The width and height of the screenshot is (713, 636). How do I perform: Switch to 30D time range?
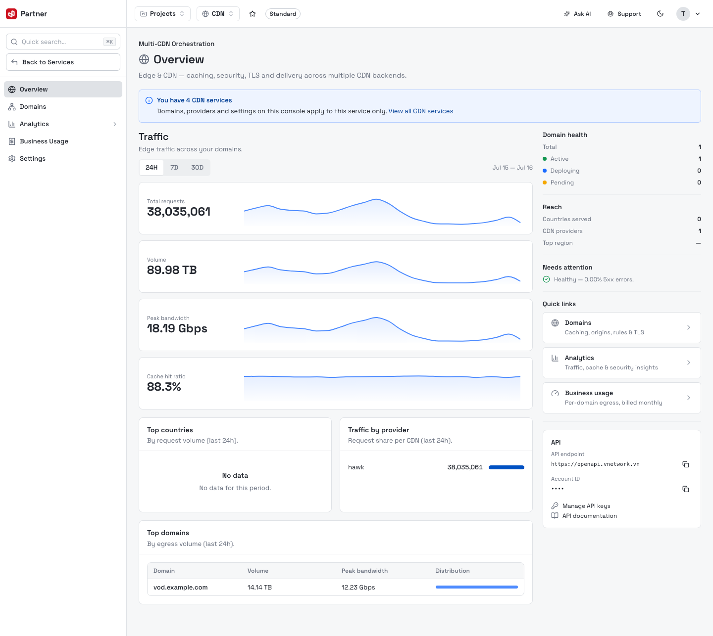click(x=197, y=168)
